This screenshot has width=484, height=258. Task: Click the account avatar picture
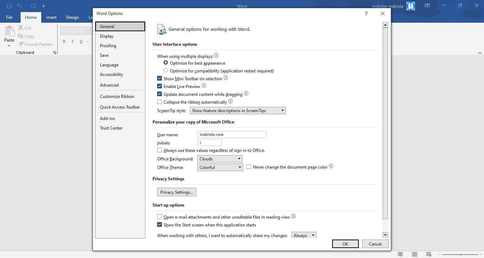pos(411,6)
